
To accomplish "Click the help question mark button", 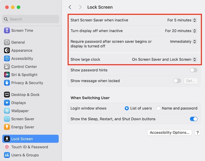I will (x=197, y=133).
